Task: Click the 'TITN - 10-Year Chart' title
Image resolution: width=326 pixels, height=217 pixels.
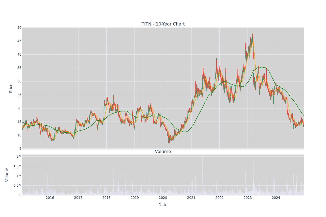Action: [163, 24]
